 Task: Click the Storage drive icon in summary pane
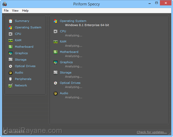56,73
